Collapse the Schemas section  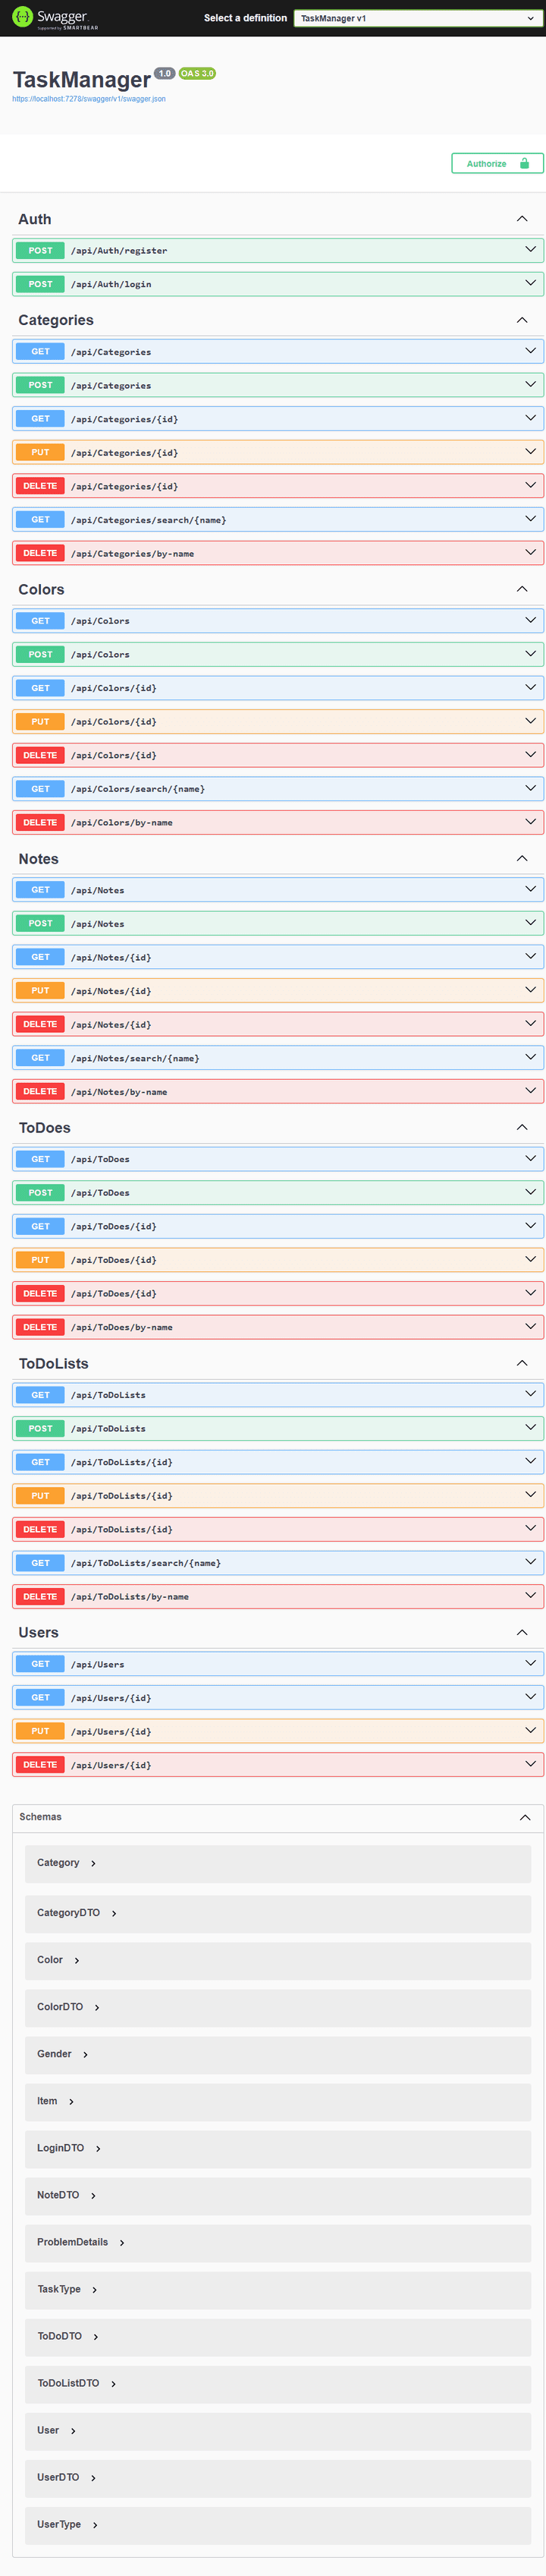[x=524, y=1817]
